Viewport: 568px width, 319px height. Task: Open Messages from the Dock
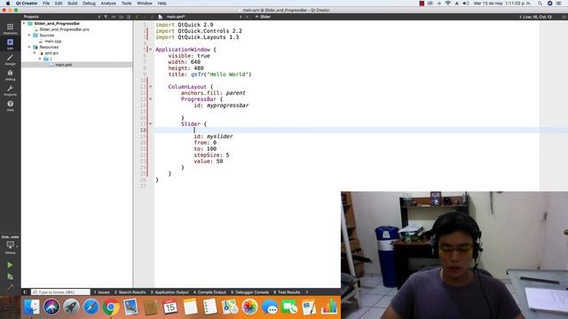tap(270, 307)
